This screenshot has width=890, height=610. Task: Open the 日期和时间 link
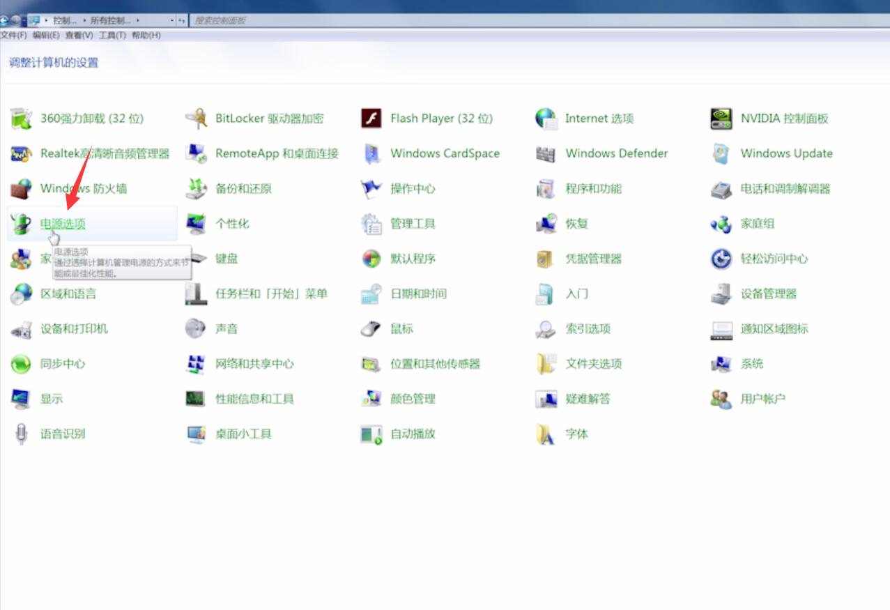418,293
